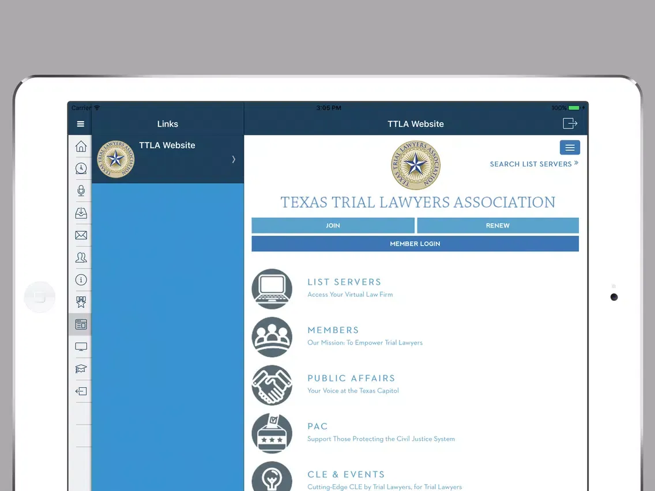
Task: Click the MEMBER LOGIN button
Action: tap(415, 243)
